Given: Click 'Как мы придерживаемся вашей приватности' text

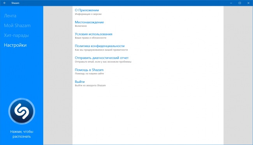Looking at the screenshot, I should (x=101, y=50).
